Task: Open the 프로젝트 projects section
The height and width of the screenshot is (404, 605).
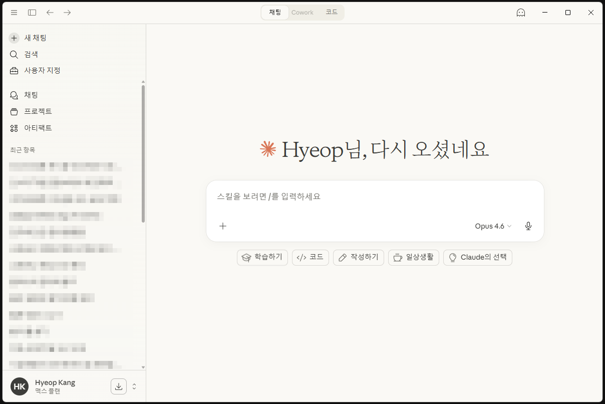Action: coord(38,111)
